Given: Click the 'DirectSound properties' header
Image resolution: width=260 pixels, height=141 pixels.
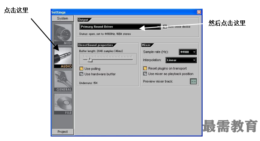Looking at the screenshot, I should pyautogui.click(x=96, y=45).
